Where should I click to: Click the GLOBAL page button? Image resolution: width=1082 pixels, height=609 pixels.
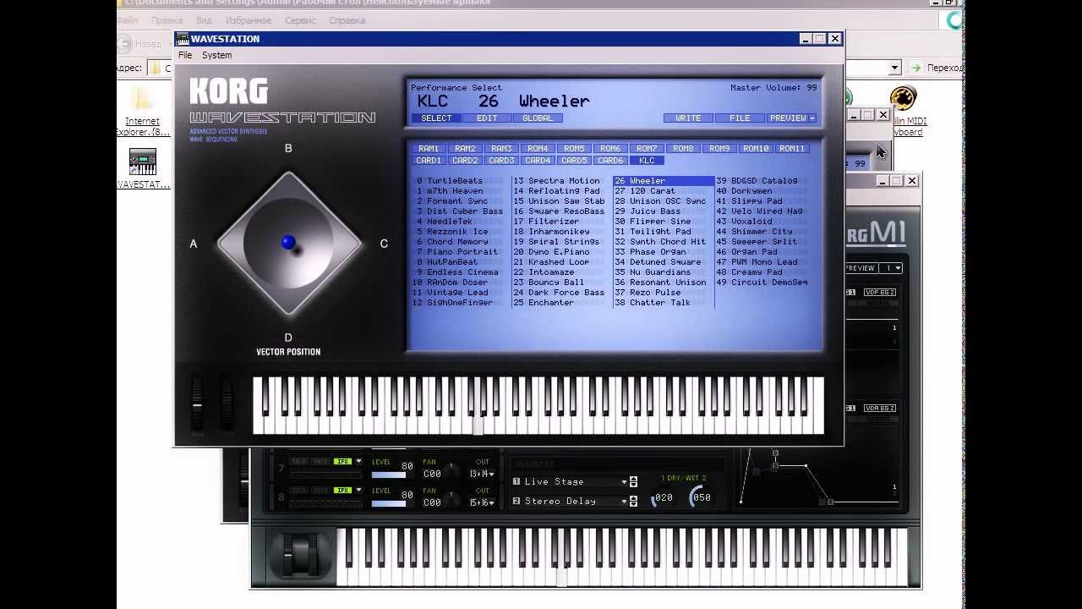[x=538, y=118]
